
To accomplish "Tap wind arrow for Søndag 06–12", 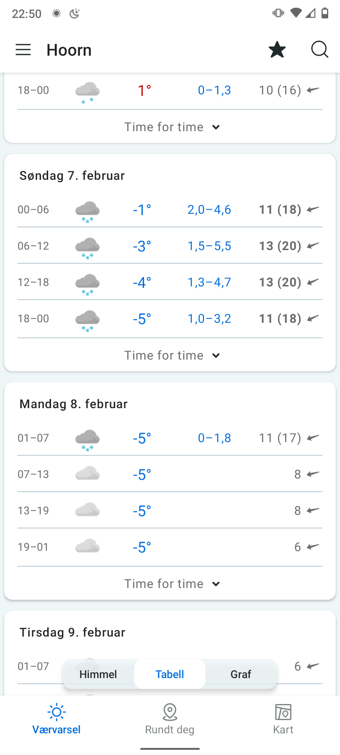I will tap(313, 246).
